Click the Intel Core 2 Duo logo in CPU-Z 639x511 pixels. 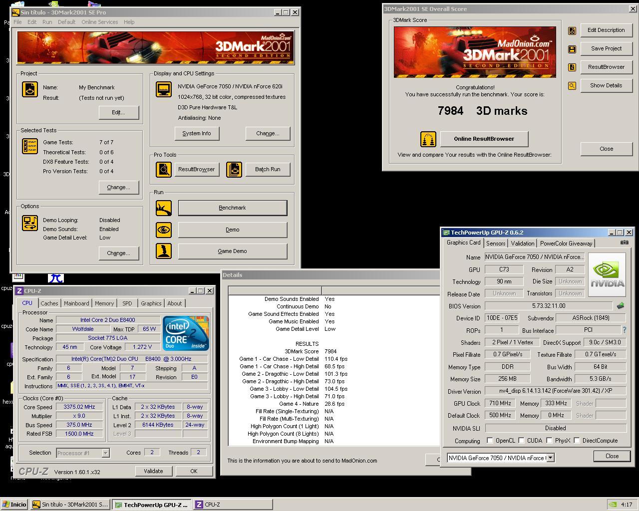point(186,333)
